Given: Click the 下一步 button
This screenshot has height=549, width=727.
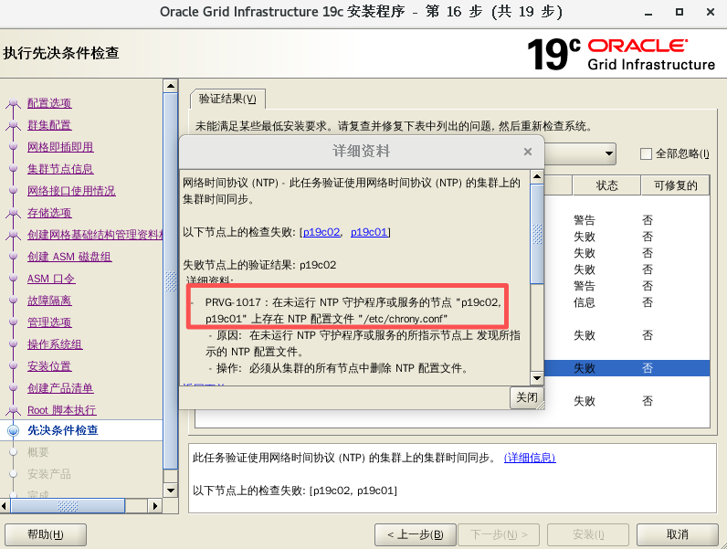Looking at the screenshot, I should (x=499, y=534).
